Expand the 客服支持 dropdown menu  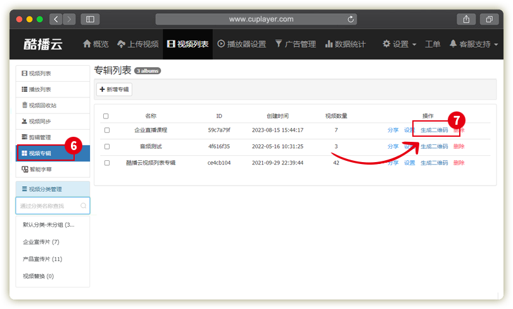tap(474, 44)
